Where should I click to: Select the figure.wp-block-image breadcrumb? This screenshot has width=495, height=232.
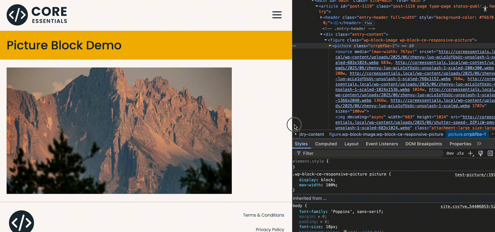[386, 134]
